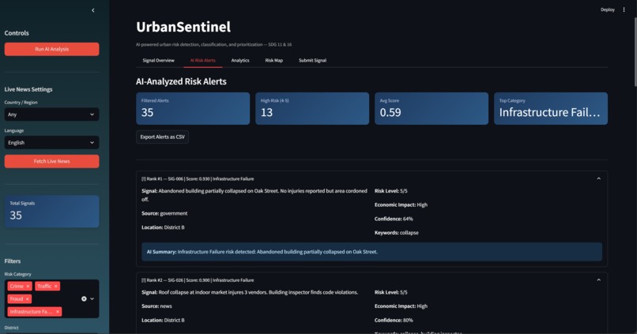Screen dimensions: 637x334
Task: Remove the Crime filter tag
Action: 28,286
